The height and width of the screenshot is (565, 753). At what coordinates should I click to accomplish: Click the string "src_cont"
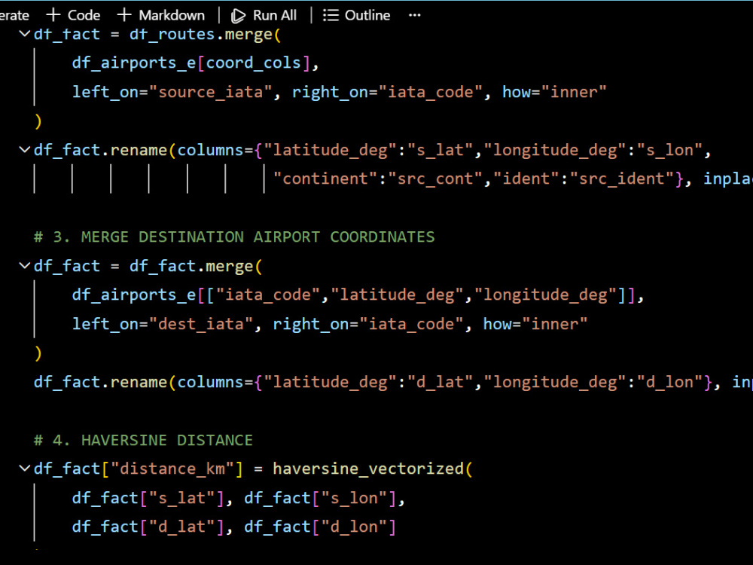pos(435,179)
